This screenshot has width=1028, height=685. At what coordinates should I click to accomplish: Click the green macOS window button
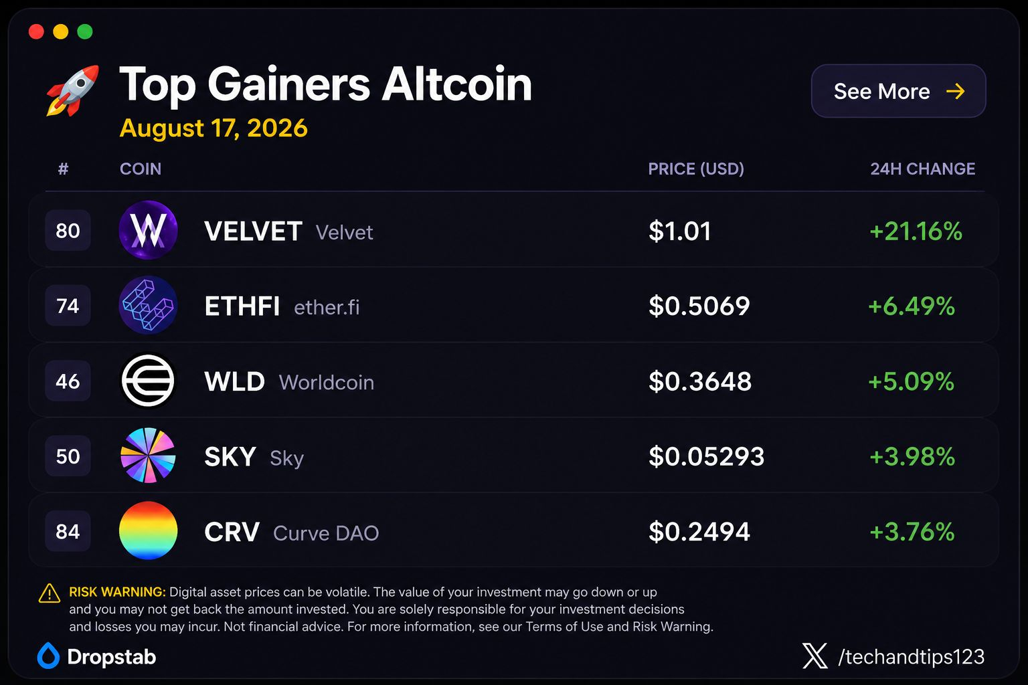coord(85,31)
